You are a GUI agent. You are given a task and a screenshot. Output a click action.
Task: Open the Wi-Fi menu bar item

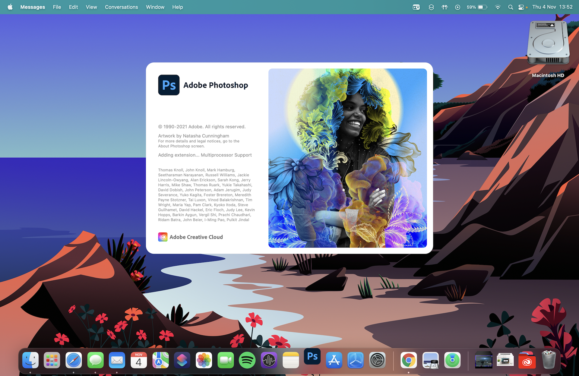point(498,7)
